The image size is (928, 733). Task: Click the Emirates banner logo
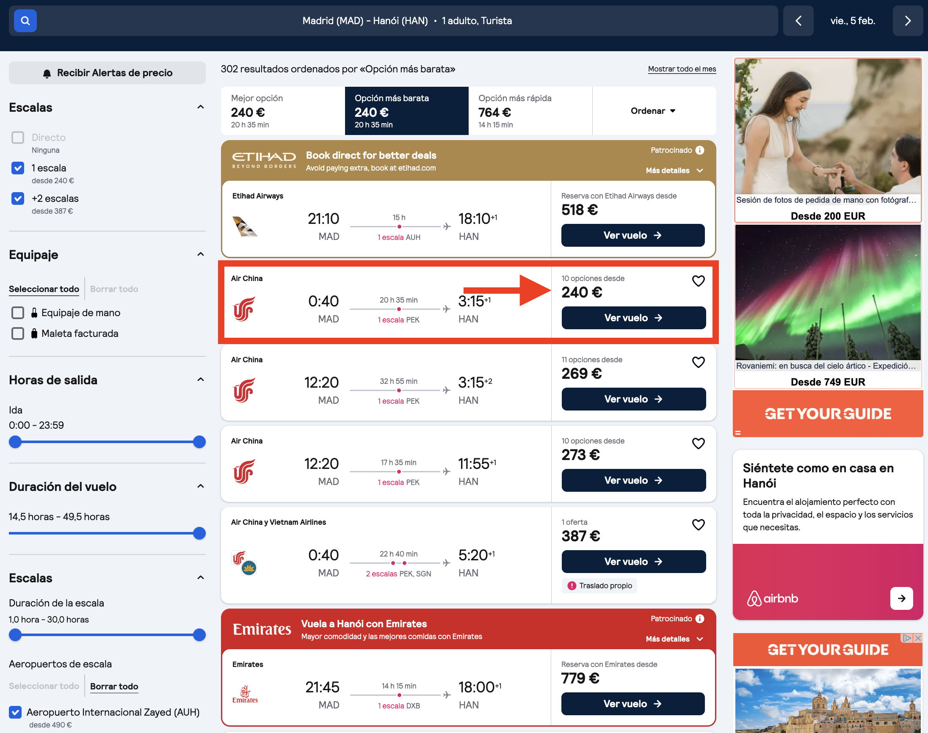tap(262, 629)
